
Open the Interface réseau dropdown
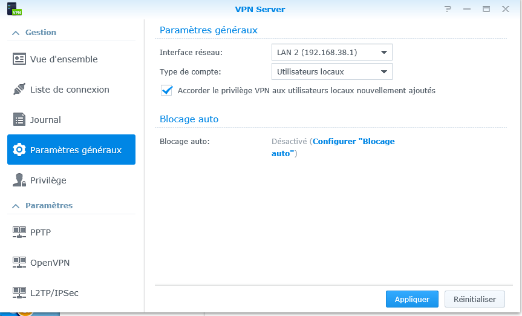point(331,53)
